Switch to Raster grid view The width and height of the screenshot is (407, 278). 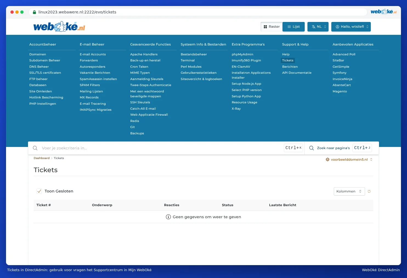tap(272, 27)
